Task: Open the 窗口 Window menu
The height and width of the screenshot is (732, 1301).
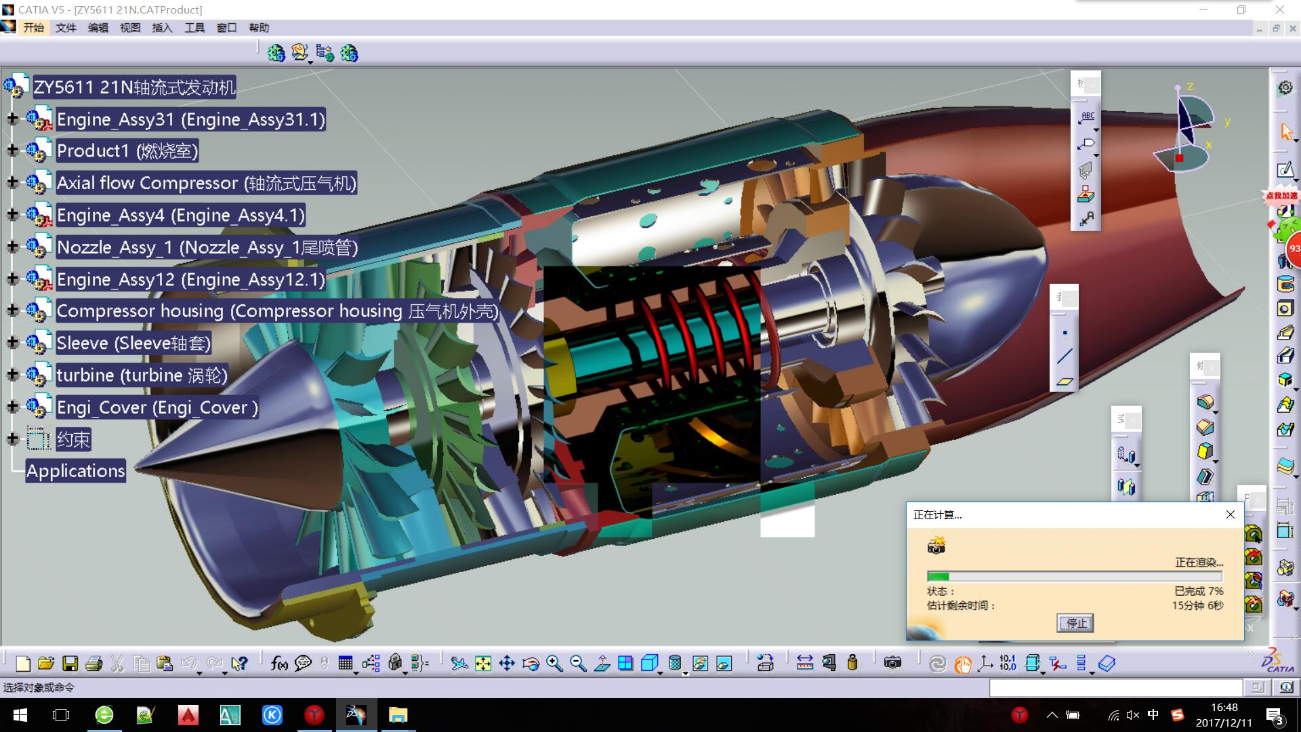Action: (226, 28)
